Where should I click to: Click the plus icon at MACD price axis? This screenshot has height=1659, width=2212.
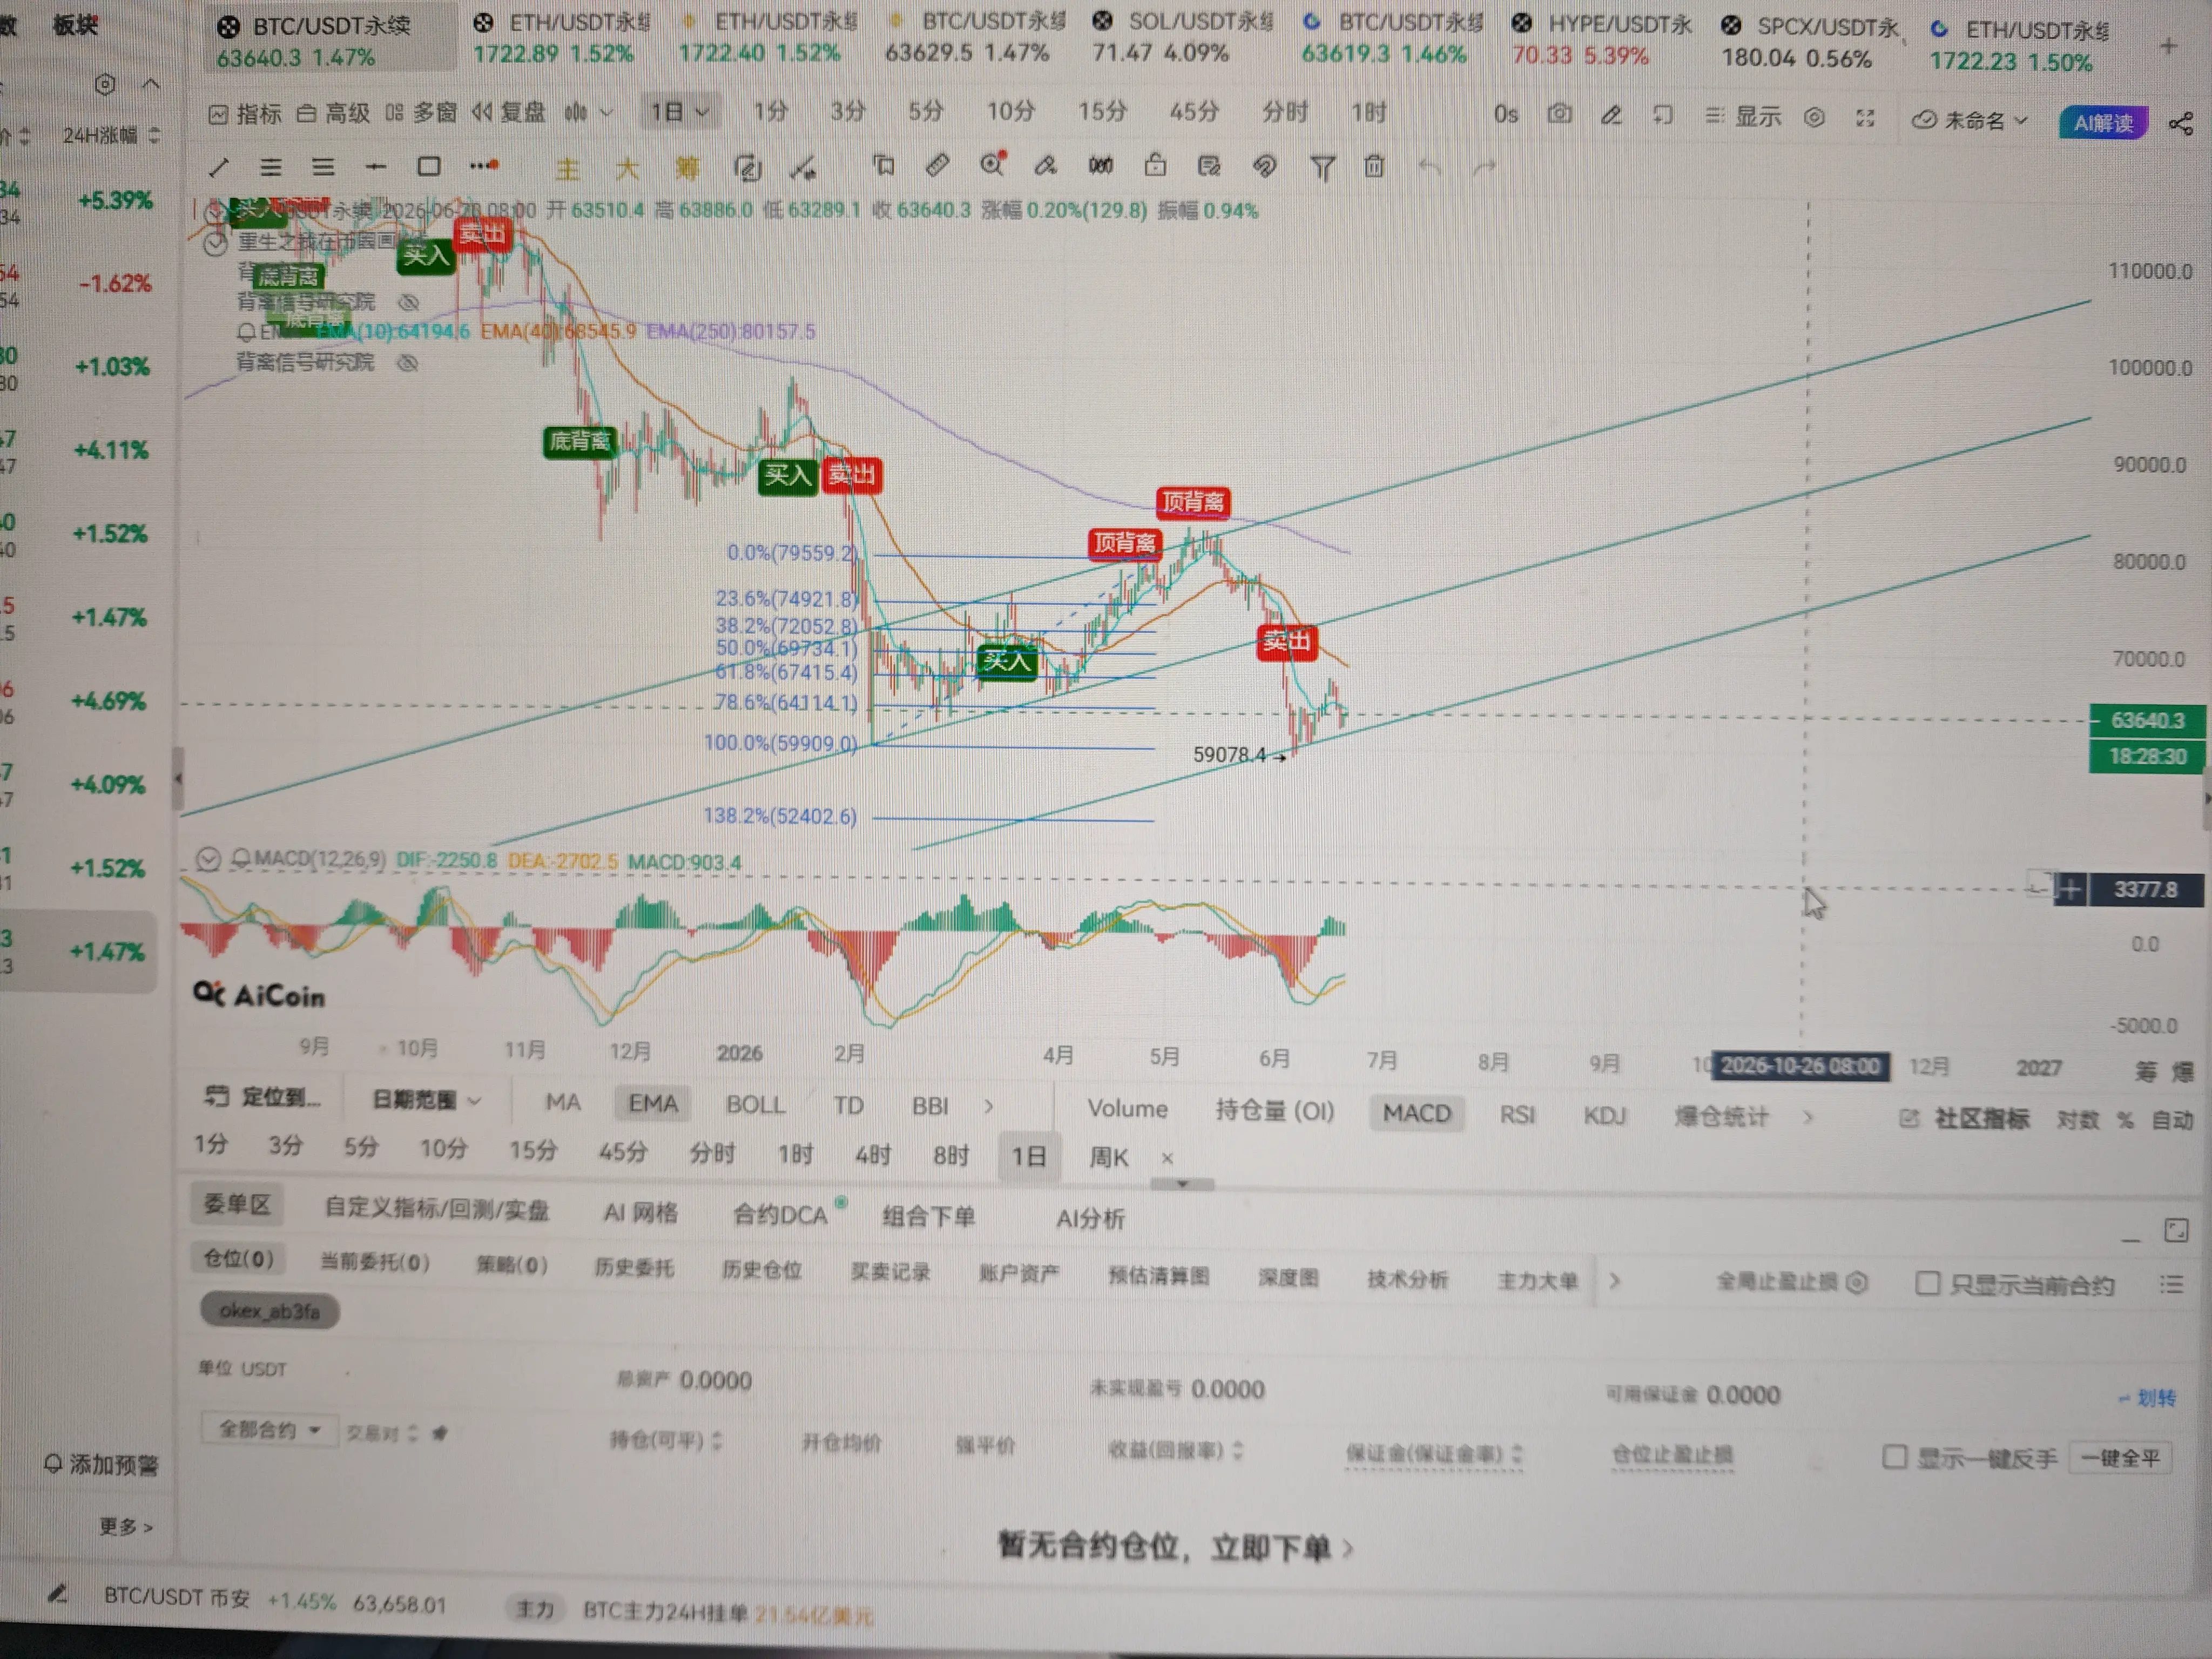(2070, 888)
